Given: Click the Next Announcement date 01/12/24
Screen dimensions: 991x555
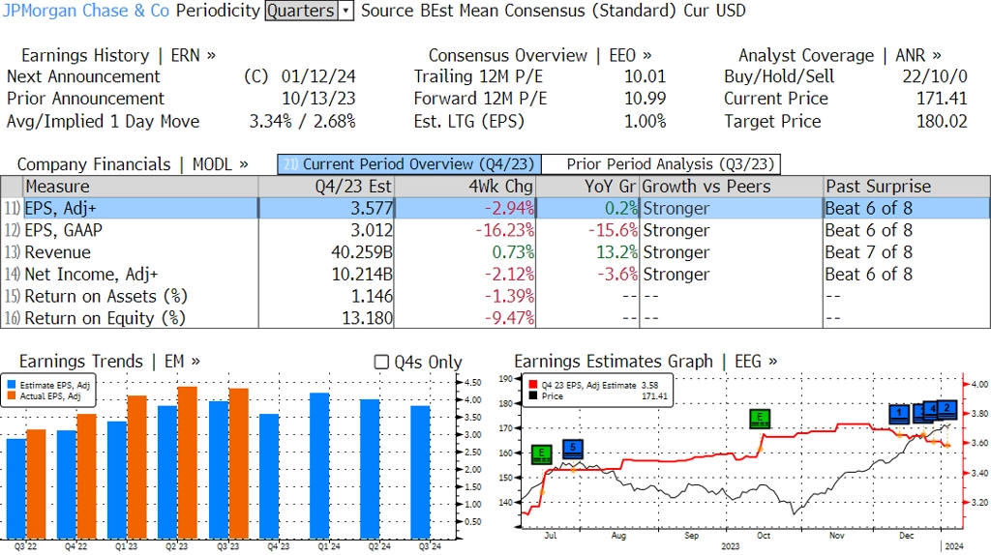Looking at the screenshot, I should [318, 77].
